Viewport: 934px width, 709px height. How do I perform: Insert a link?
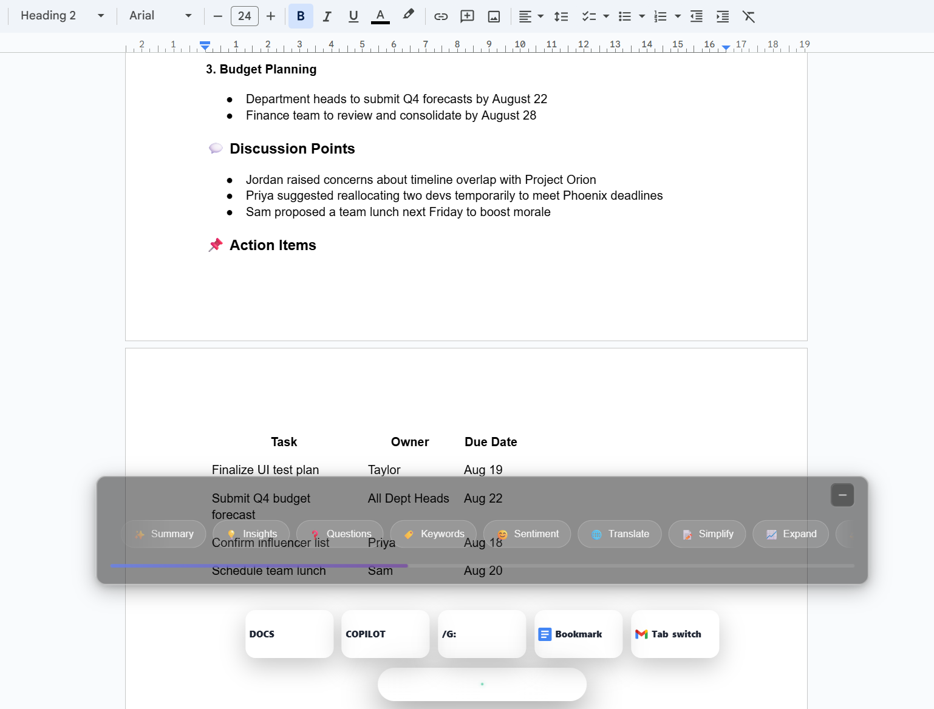pyautogui.click(x=441, y=16)
